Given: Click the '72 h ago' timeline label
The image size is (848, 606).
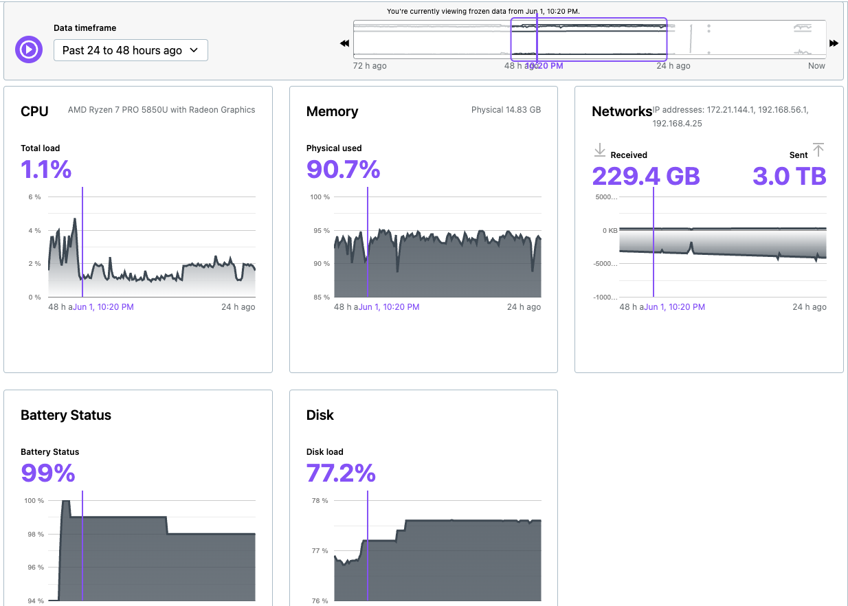Looking at the screenshot, I should tap(370, 65).
